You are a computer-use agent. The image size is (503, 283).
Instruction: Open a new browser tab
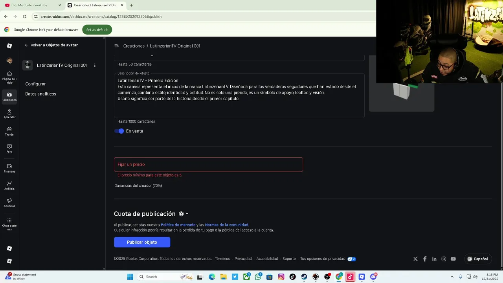click(131, 6)
